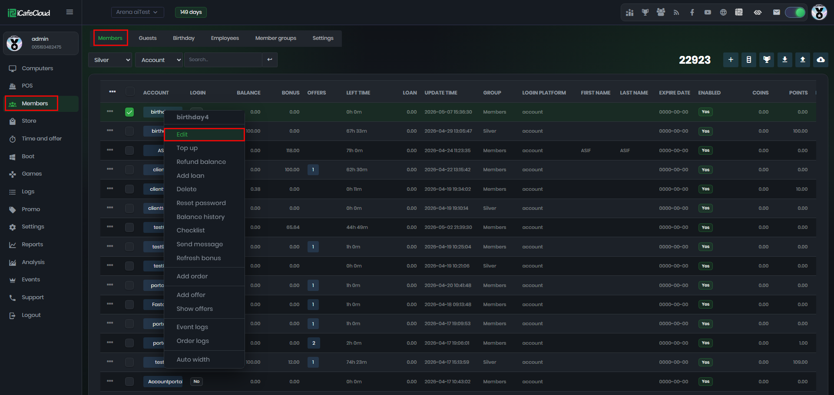Viewport: 834px width, 395px height.
Task: Click the plus icon to add a member
Action: (x=731, y=60)
